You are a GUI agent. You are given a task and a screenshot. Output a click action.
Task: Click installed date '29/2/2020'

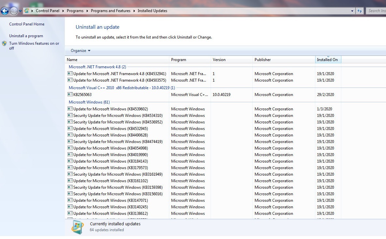click(x=325, y=95)
